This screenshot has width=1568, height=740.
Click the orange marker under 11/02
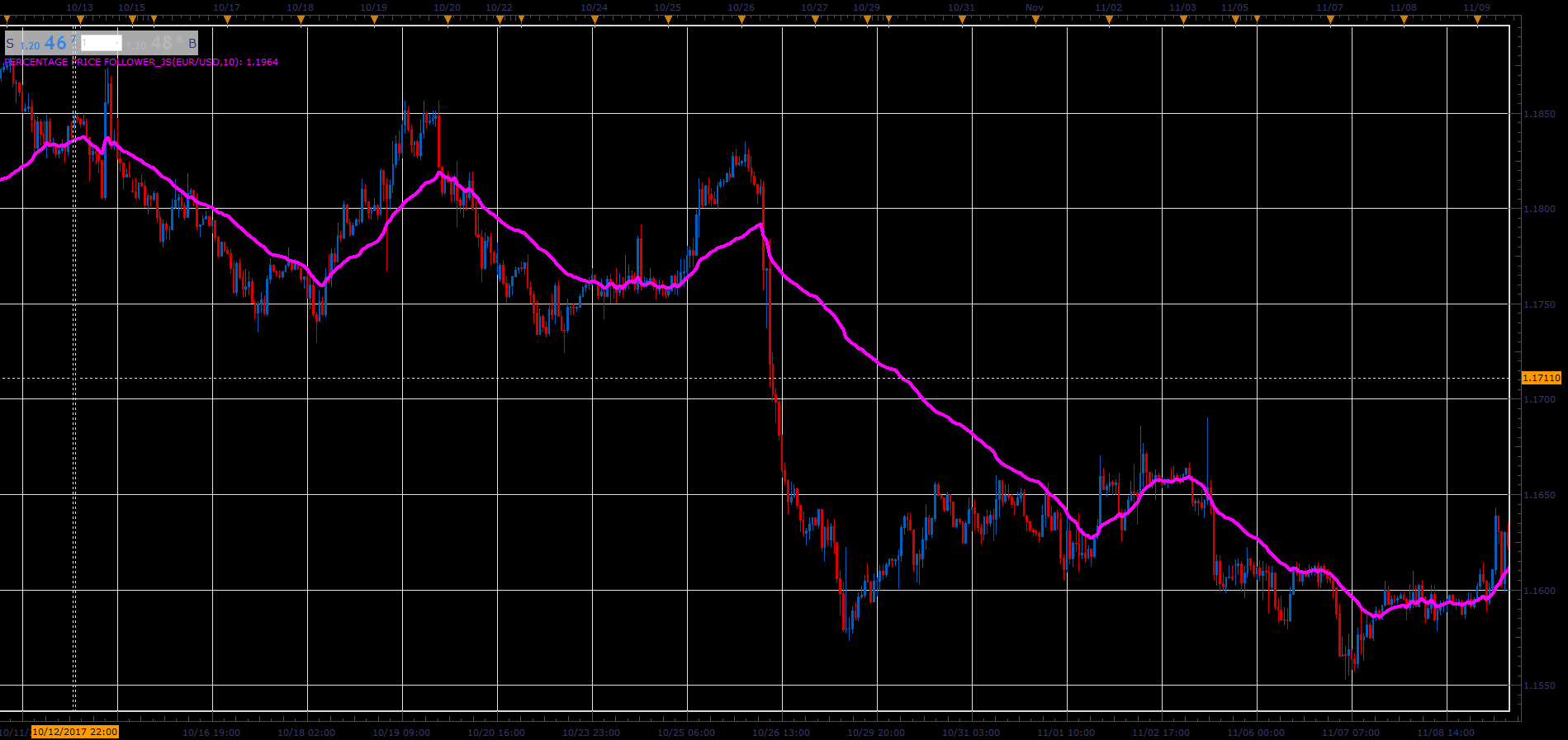tap(1109, 19)
